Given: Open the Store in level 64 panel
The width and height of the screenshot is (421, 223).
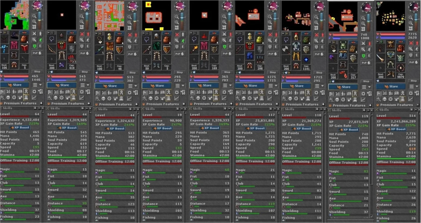Looking at the screenshot, I should 15,85.
